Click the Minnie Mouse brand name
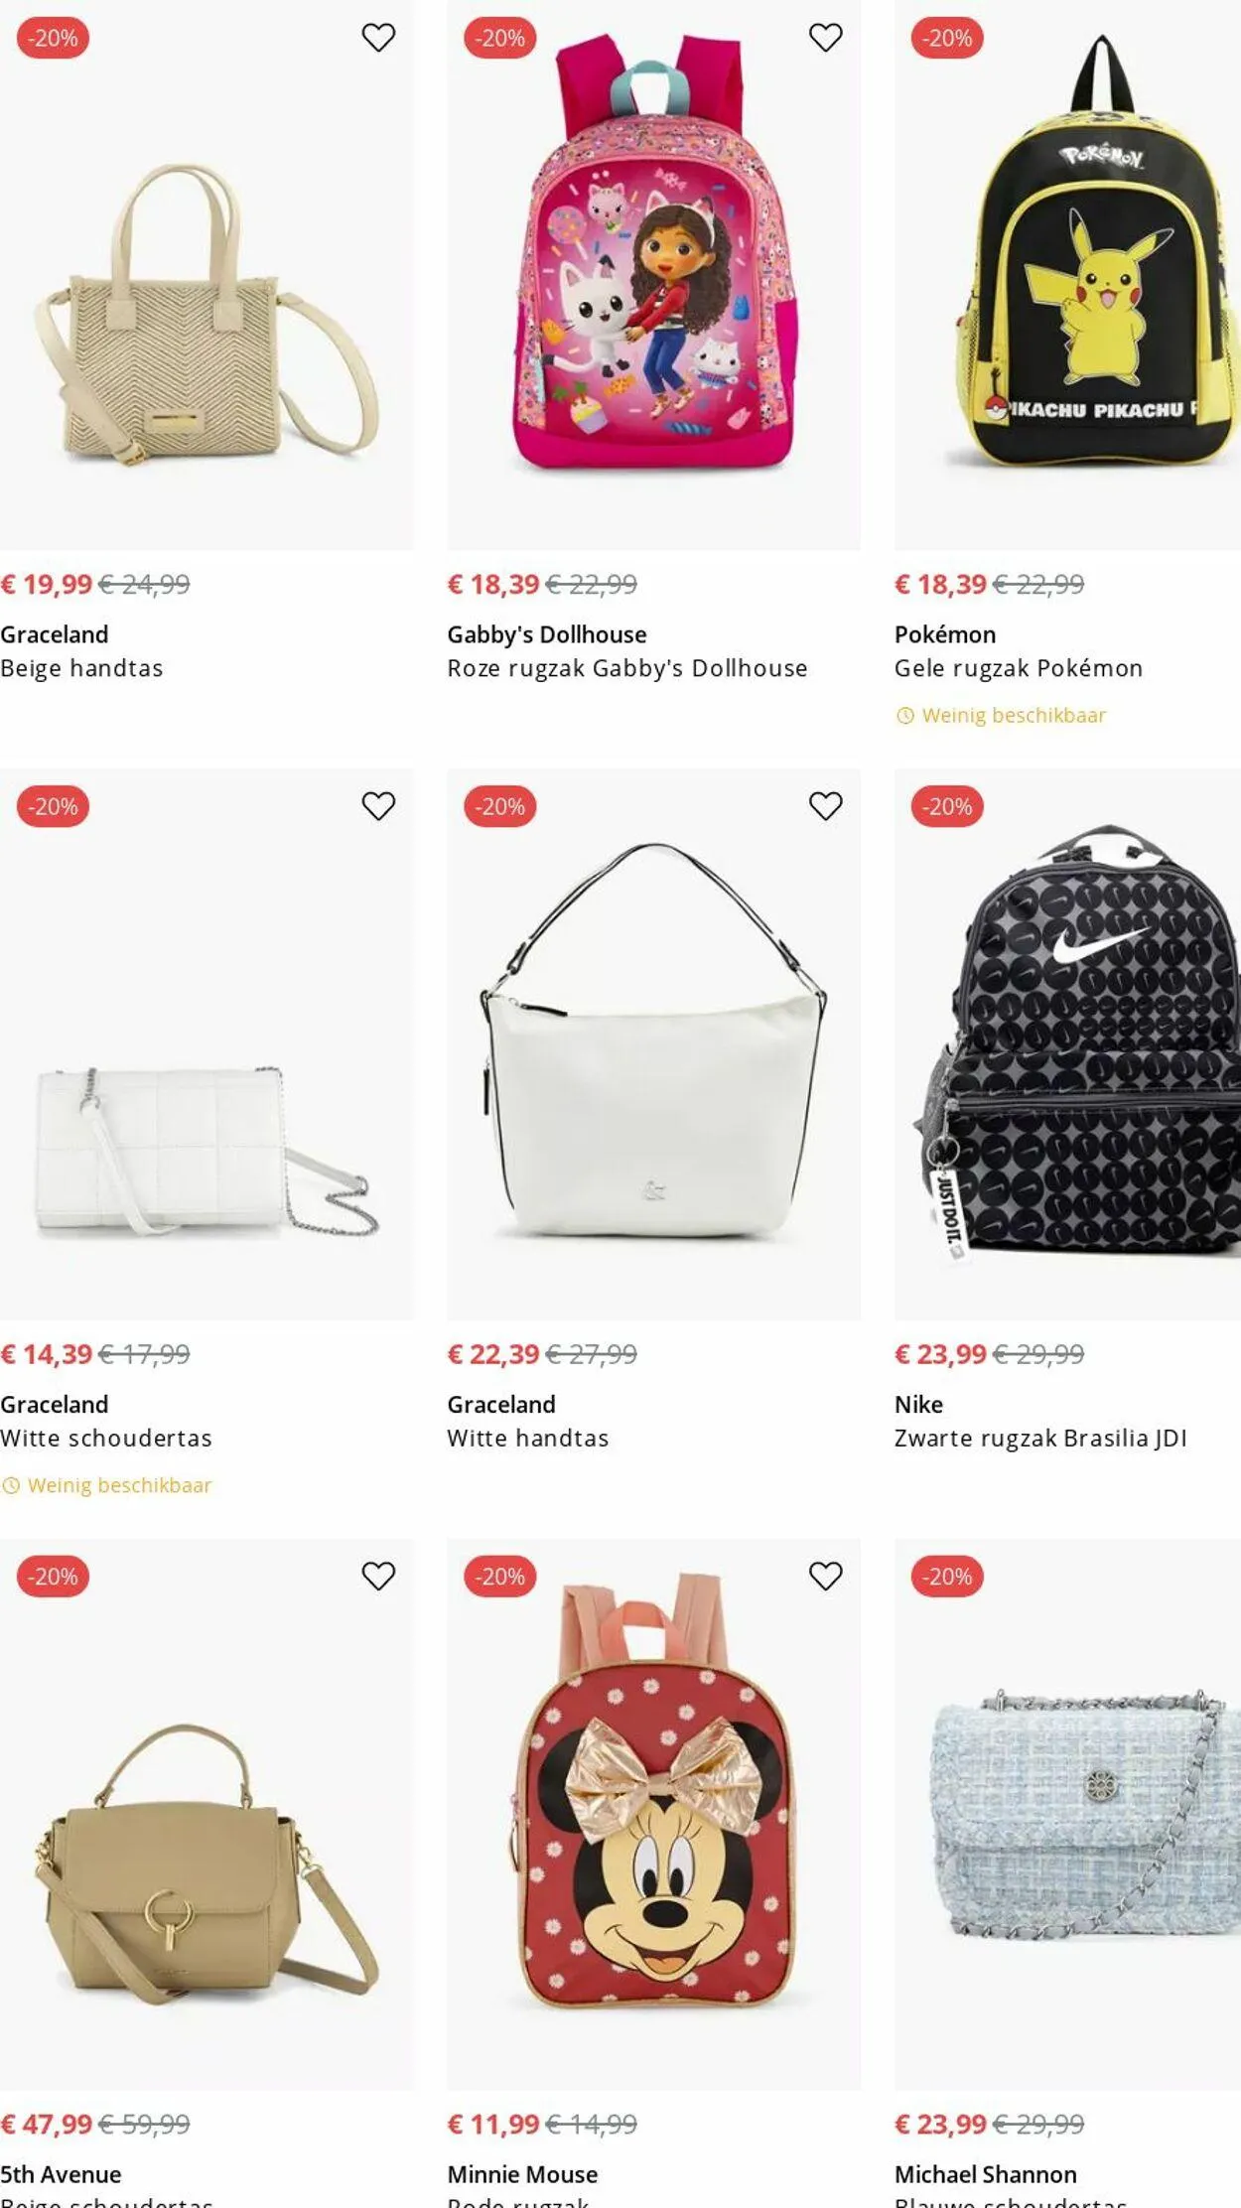The image size is (1241, 2208). (522, 2174)
